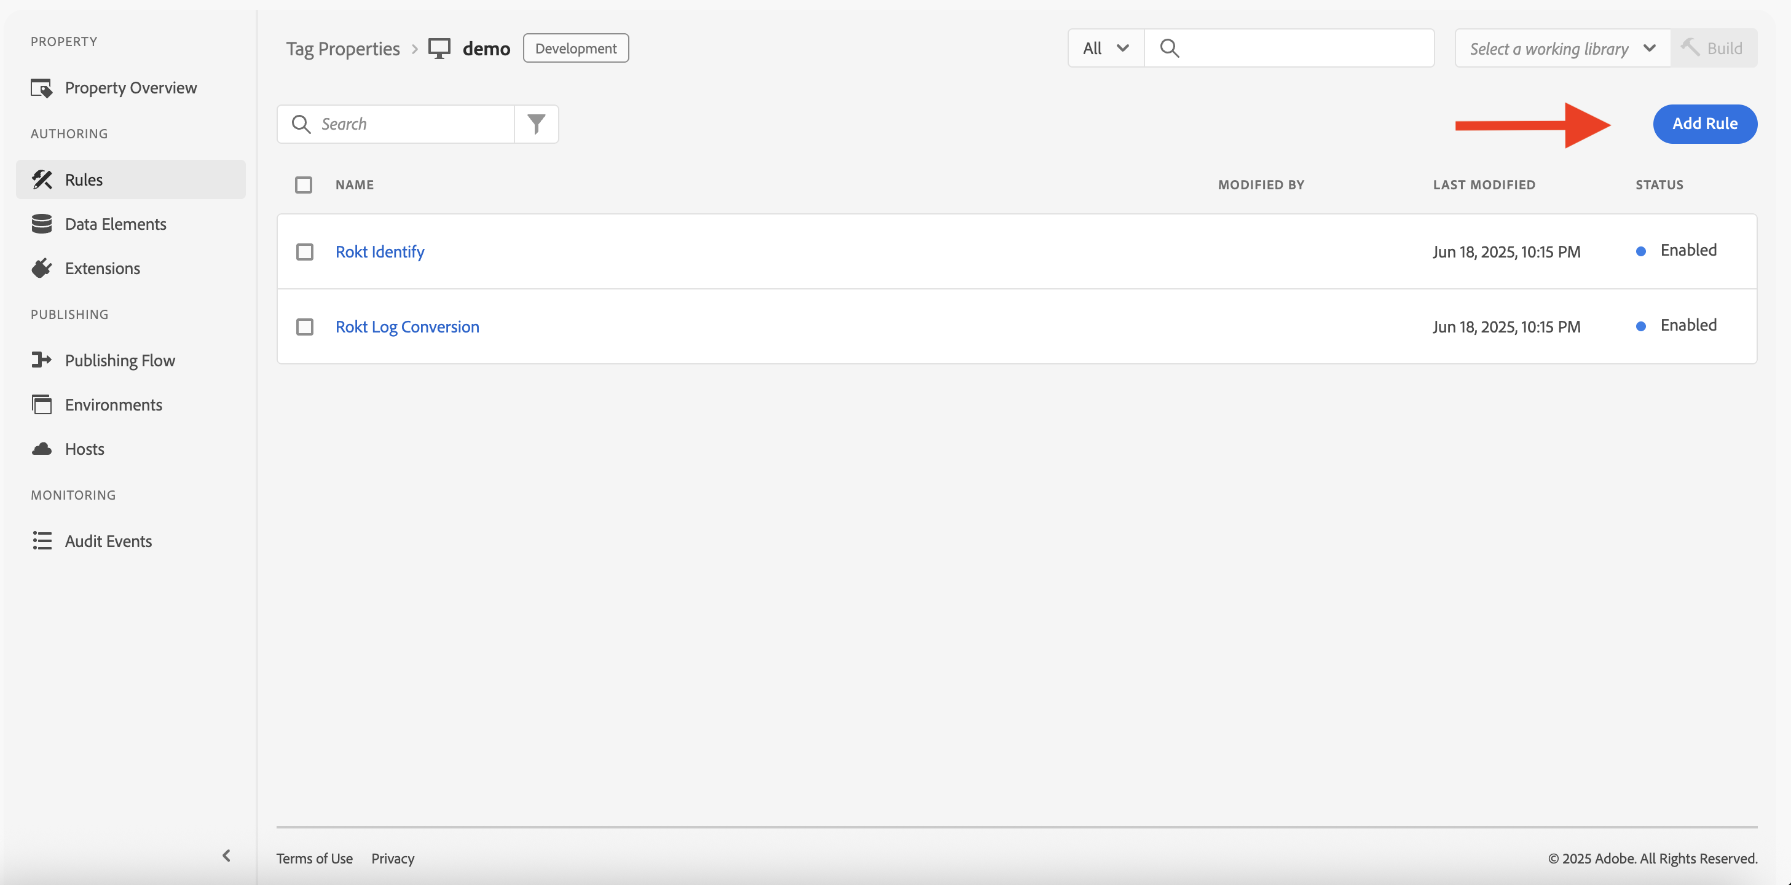Screen dimensions: 1791x885
Task: Click the Hosts cloud icon
Action: coord(42,449)
